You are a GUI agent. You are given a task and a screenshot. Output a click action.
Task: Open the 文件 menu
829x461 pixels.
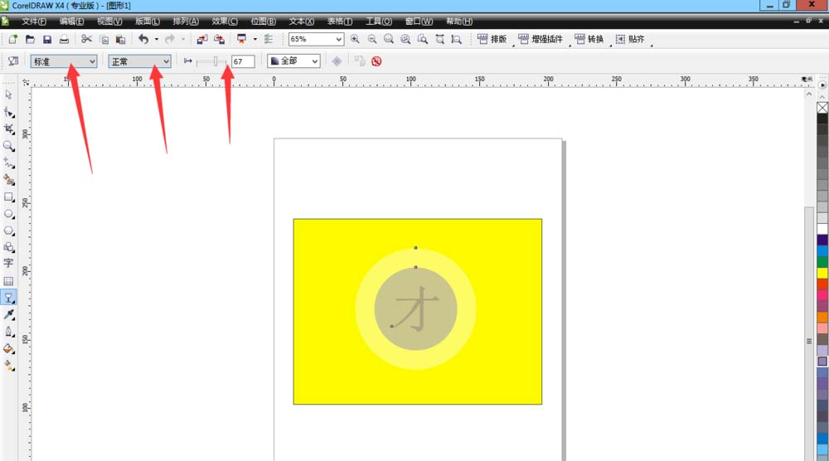click(33, 22)
